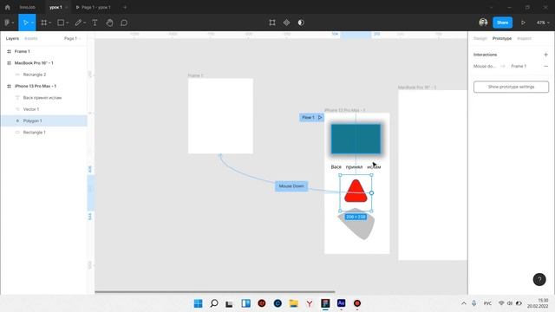Click the Edit object icon in toolbar
555x312 pixels.
click(272, 23)
